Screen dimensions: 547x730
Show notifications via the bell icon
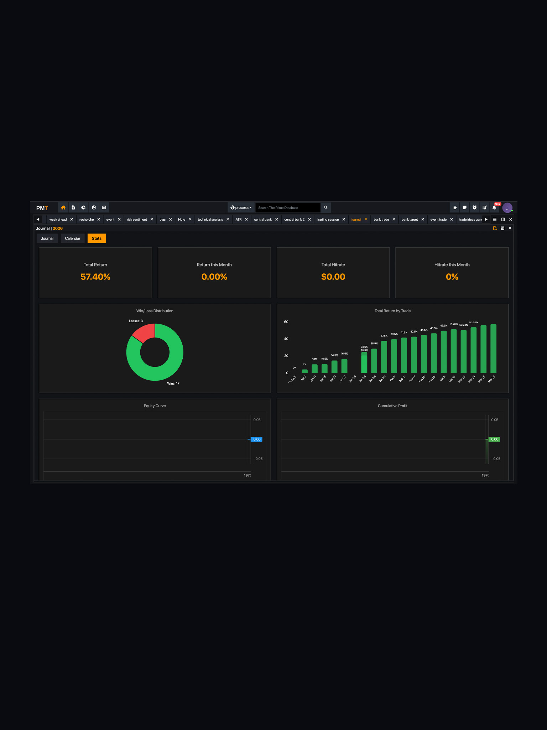pyautogui.click(x=494, y=207)
